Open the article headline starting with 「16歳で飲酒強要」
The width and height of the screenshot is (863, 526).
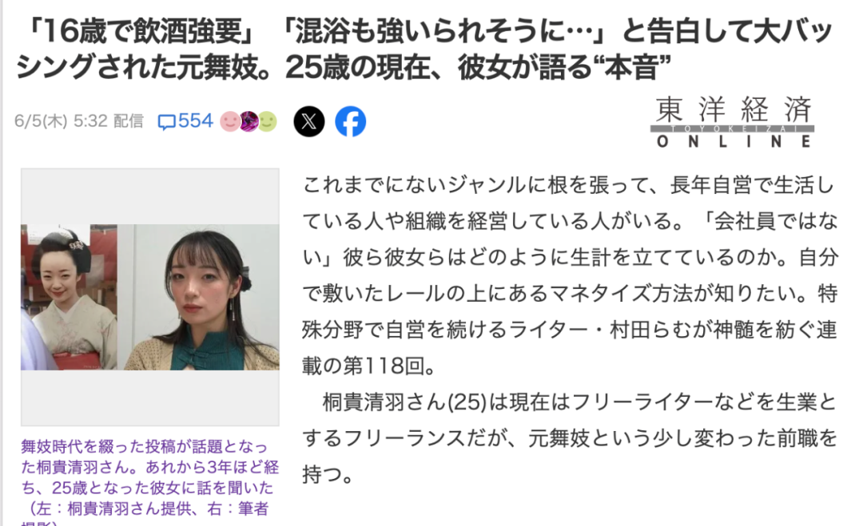click(424, 49)
